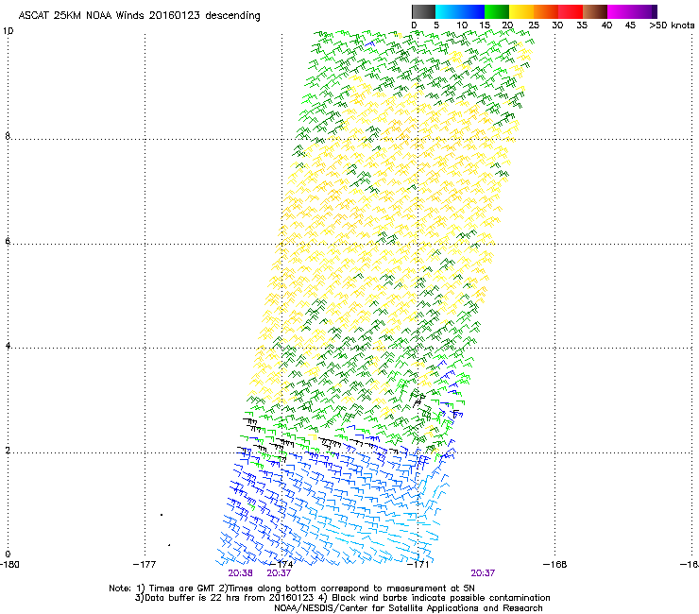Click the latitude '10' label on the left axis
The width and height of the screenshot is (699, 614).
pos(8,31)
